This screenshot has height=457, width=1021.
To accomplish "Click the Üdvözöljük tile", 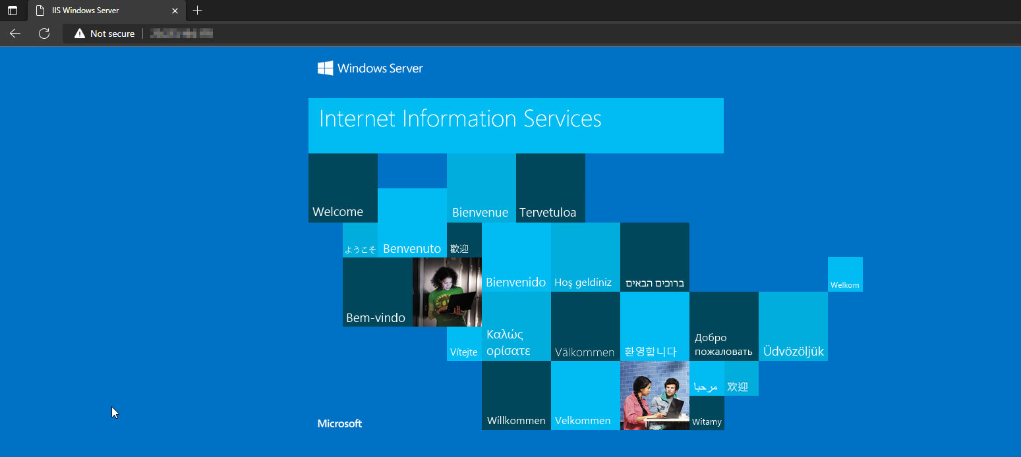I will [793, 326].
